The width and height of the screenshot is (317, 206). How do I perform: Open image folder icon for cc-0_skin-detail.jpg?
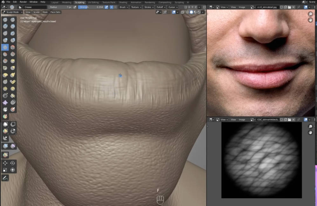[290, 7]
